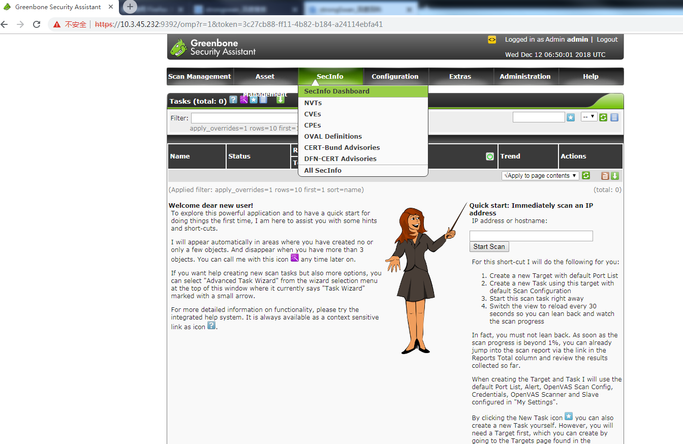
Task: Click green refresh icon next to Apply dropdown
Action: pyautogui.click(x=586, y=175)
